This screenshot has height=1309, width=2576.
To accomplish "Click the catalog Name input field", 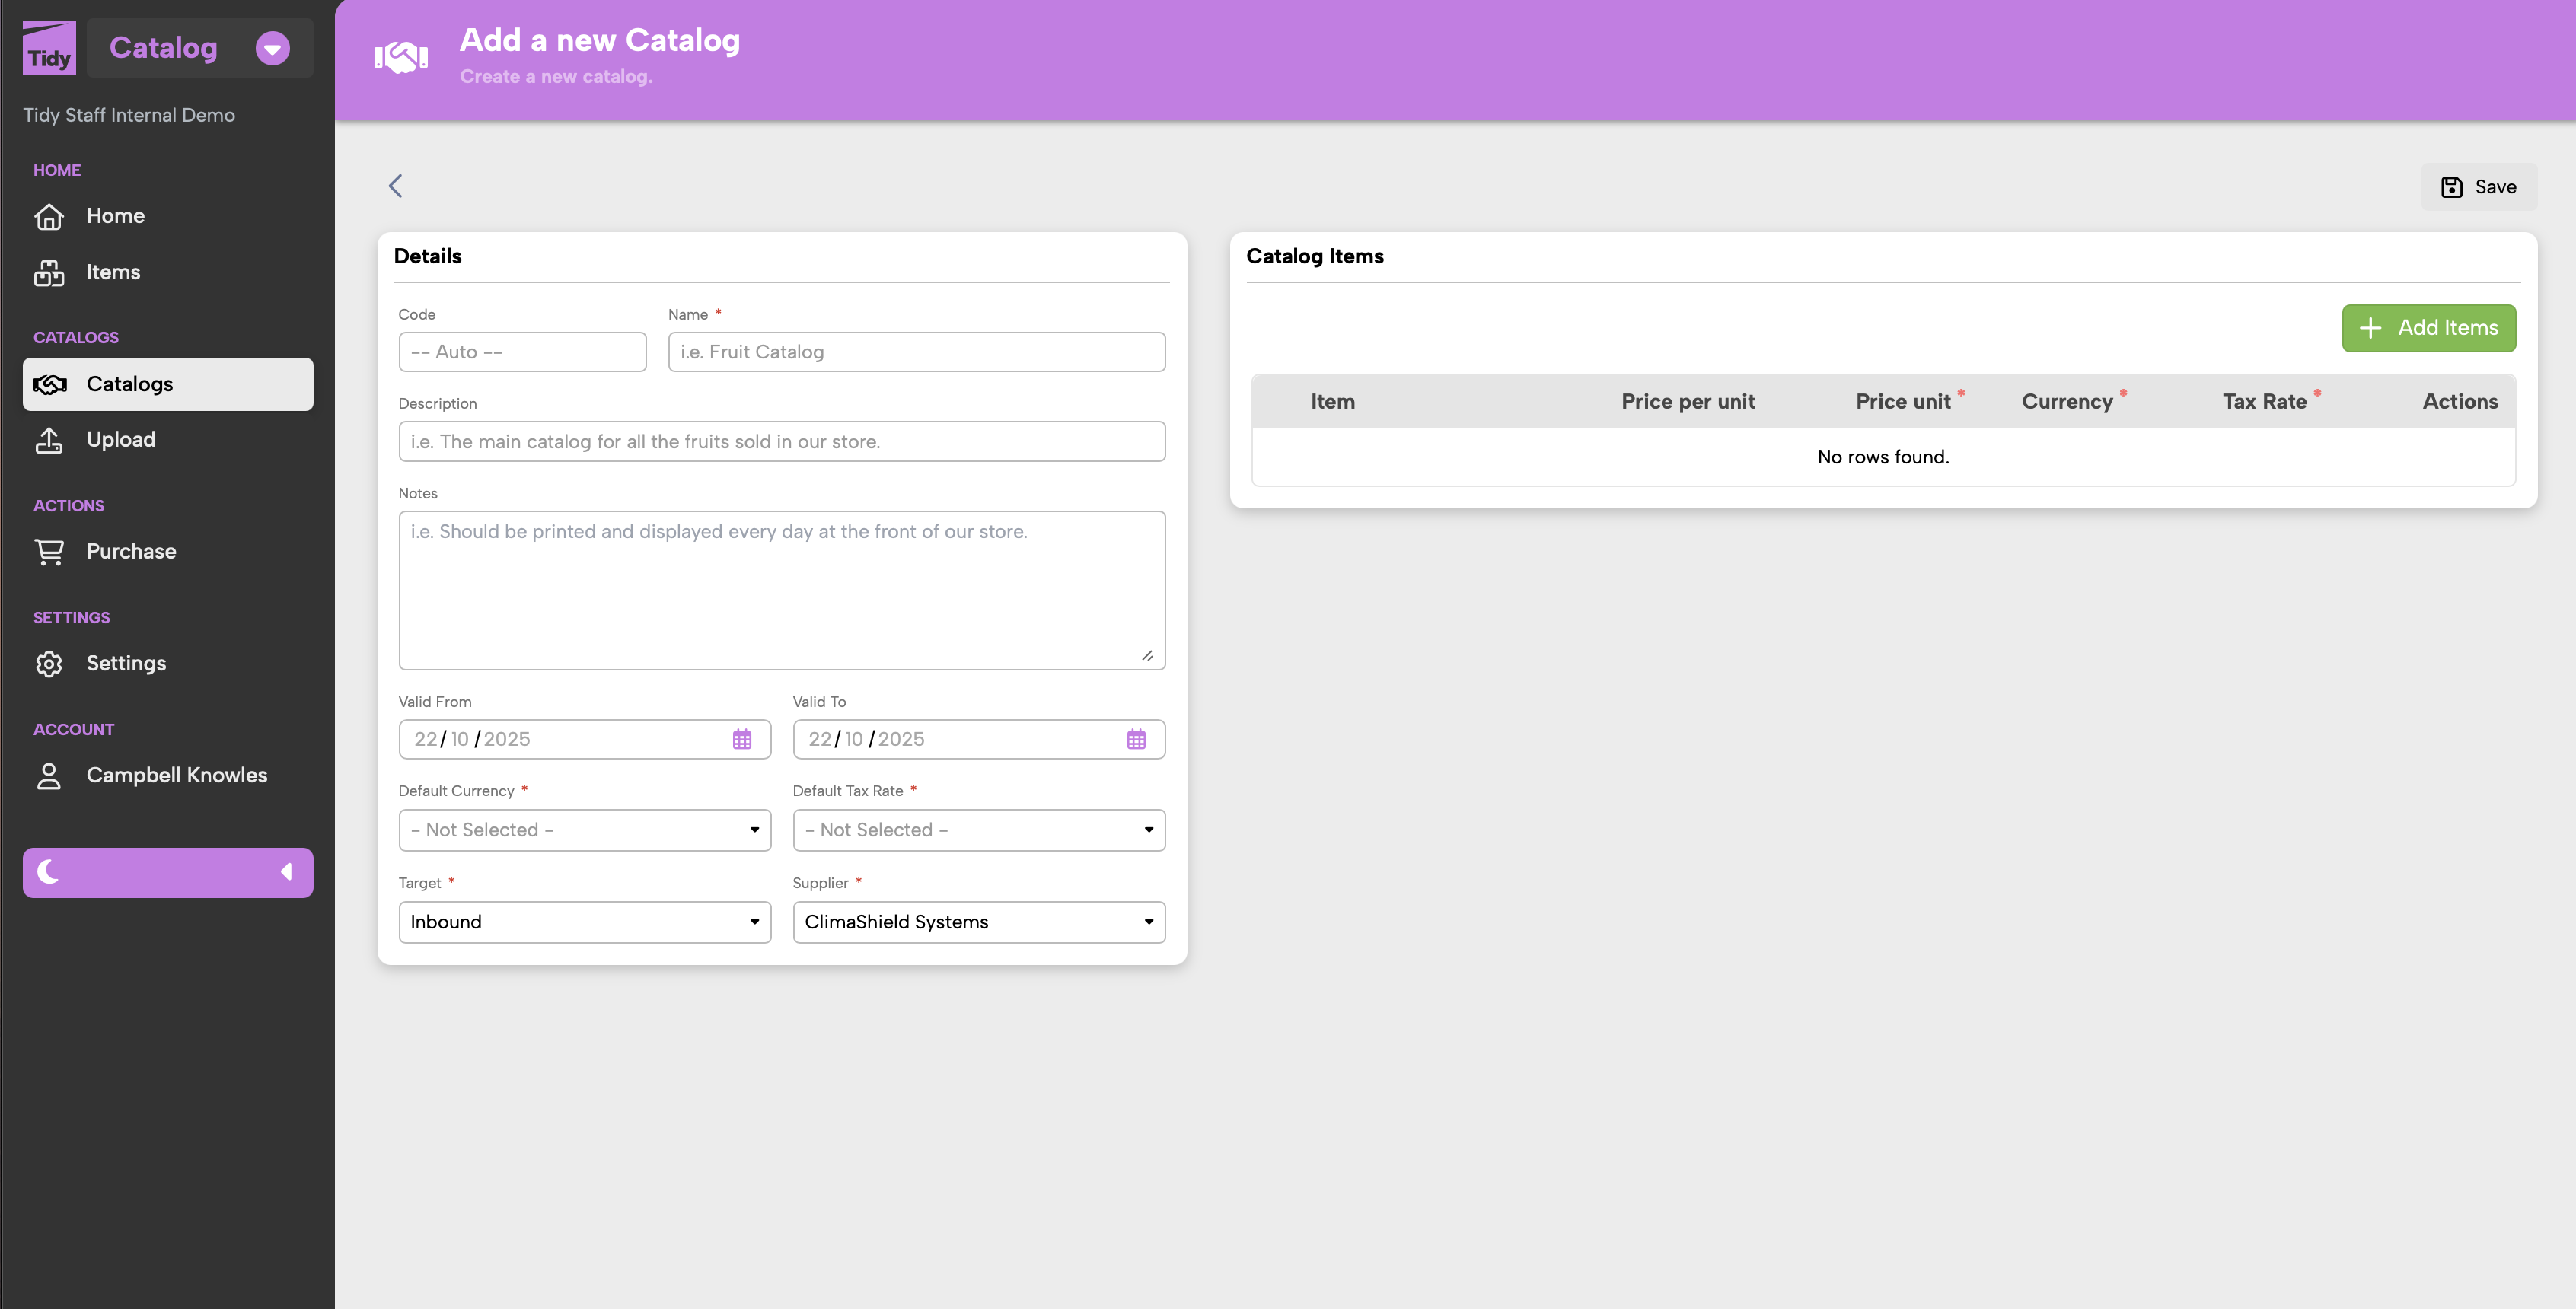I will point(916,352).
